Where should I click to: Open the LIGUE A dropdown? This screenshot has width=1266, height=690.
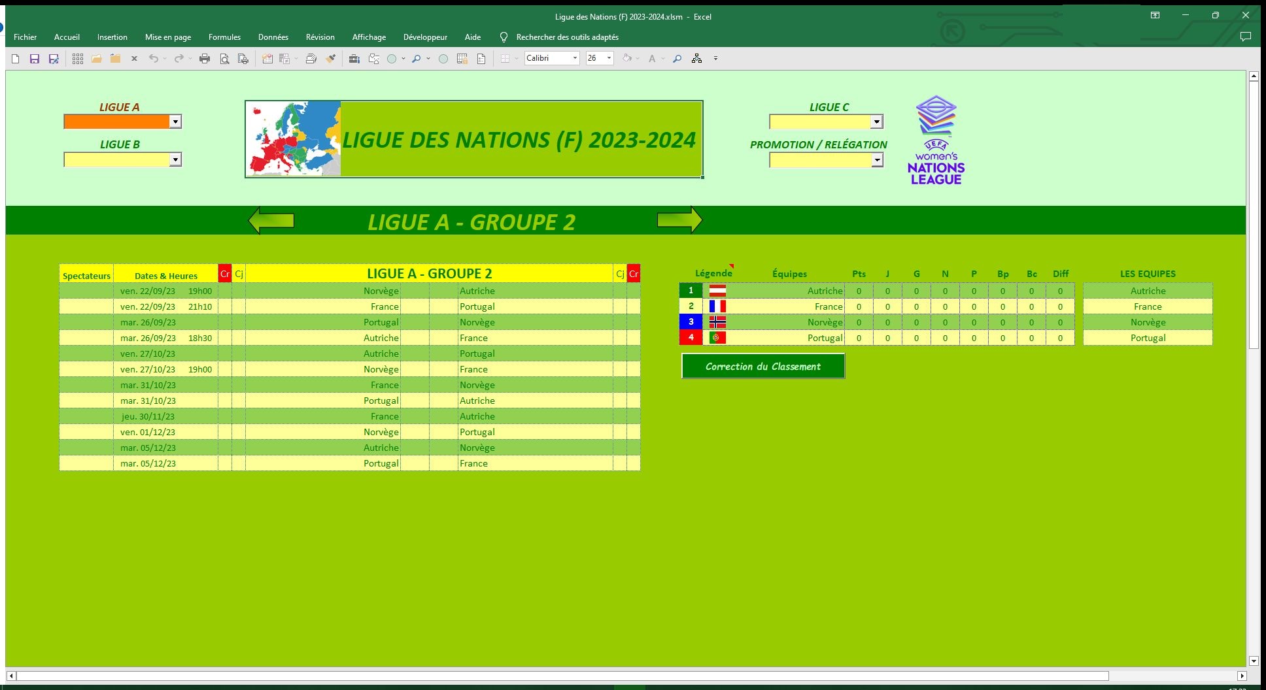(x=175, y=122)
